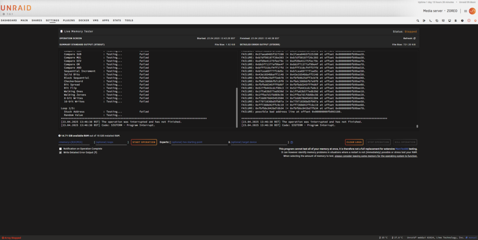Open the system log icon in navbar

(456, 21)
